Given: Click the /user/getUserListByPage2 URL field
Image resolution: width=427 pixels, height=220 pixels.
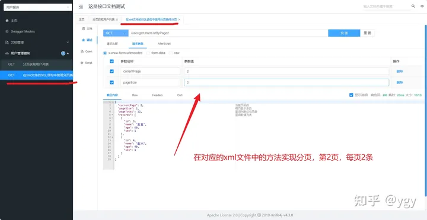Looking at the screenshot, I should click(x=228, y=33).
